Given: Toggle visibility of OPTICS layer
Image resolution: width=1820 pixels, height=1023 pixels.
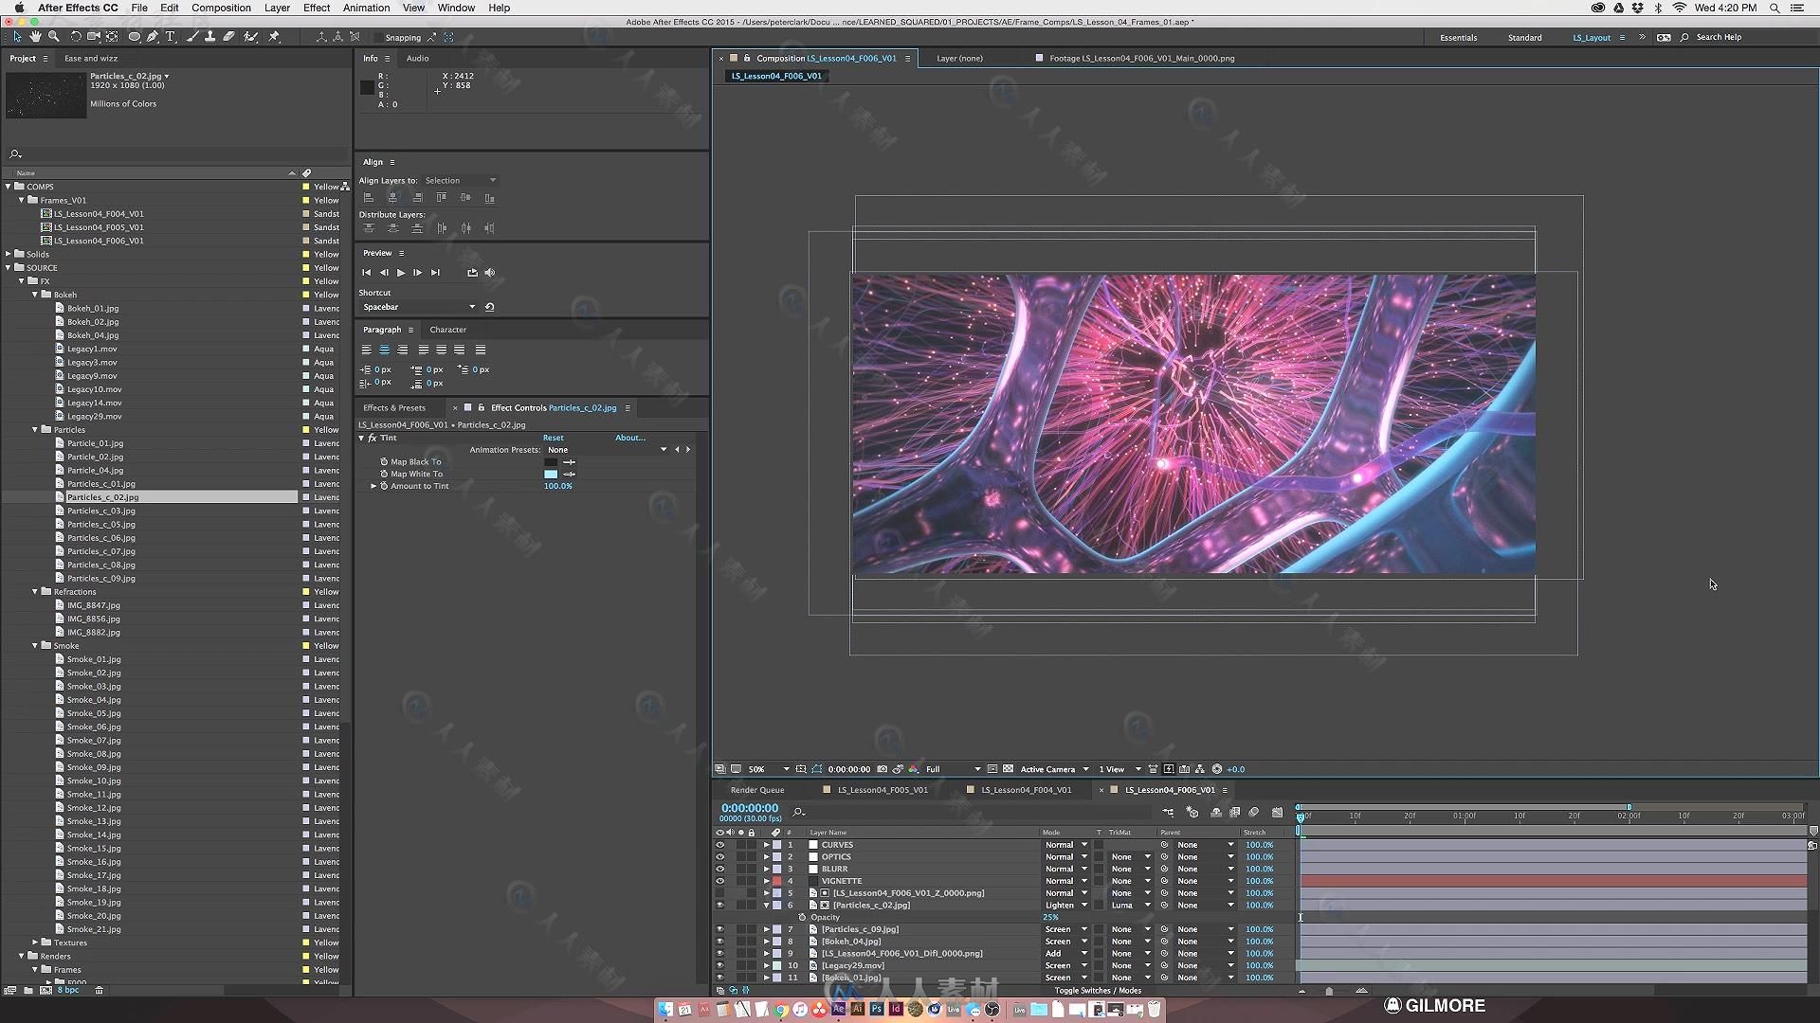Looking at the screenshot, I should [x=719, y=857].
